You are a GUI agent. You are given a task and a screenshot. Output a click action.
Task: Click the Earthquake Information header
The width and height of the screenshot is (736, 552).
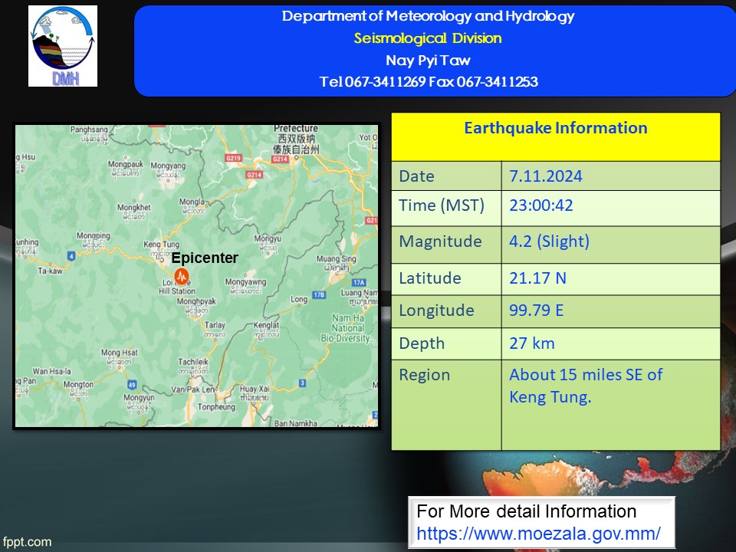pyautogui.click(x=556, y=128)
